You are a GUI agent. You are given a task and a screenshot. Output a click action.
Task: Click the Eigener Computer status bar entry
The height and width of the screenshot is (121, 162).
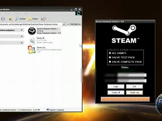click(55, 110)
